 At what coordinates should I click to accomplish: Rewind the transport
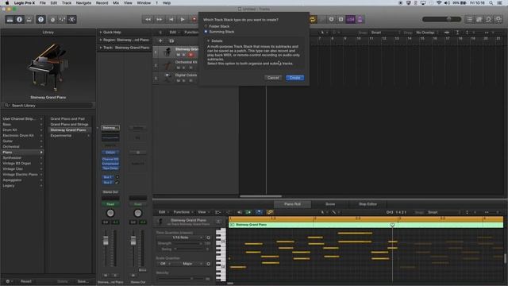[x=148, y=19]
